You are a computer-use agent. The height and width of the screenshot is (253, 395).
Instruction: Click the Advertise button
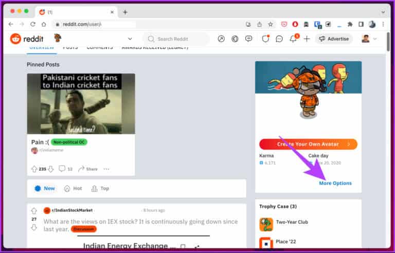click(334, 39)
